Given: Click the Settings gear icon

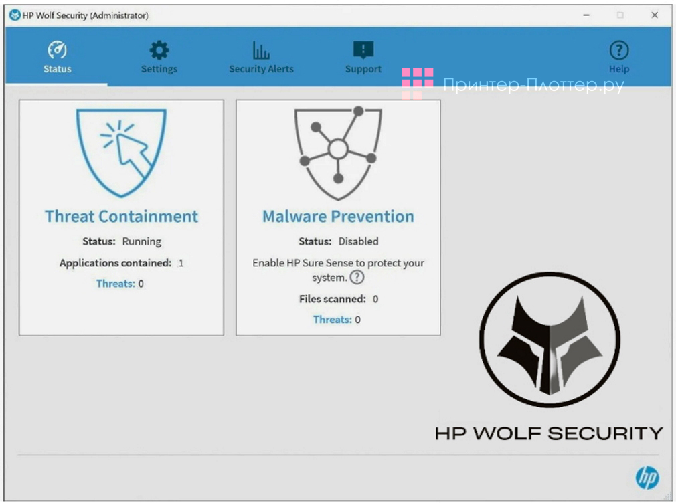Looking at the screenshot, I should 159,49.
